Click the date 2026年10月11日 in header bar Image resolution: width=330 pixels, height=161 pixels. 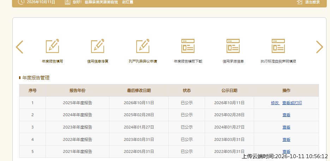pyautogui.click(x=41, y=2)
